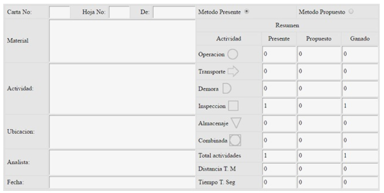Click the Inspeccion square symbol
384x193 pixels.
(233, 106)
